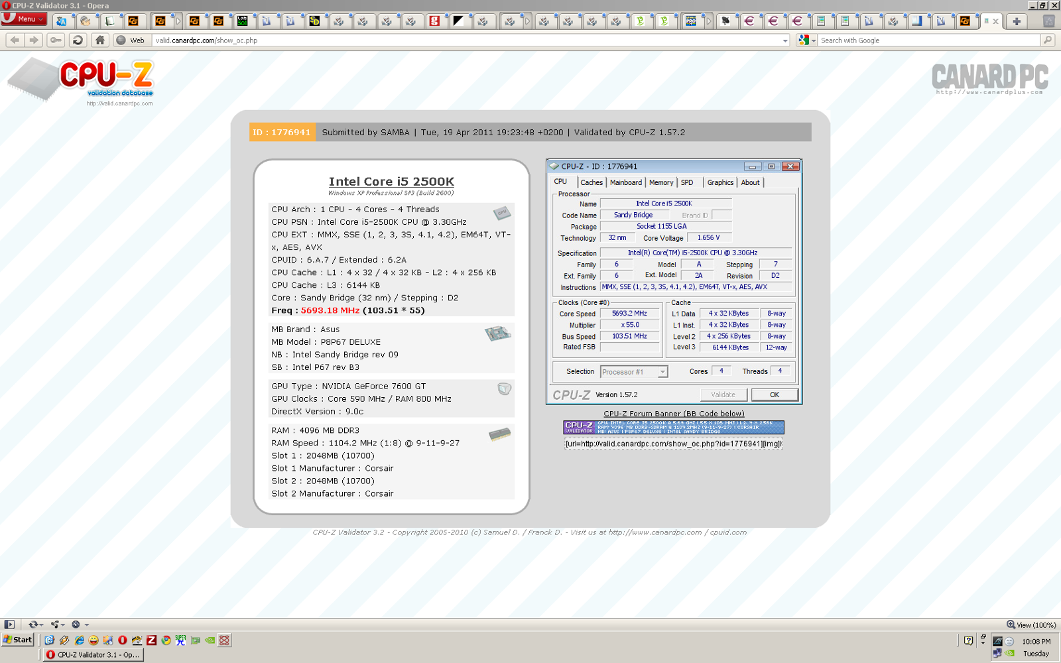Screen dimensions: 1061x663
Task: Toggle the Opera panel sidebar button
Action: [x=9, y=625]
